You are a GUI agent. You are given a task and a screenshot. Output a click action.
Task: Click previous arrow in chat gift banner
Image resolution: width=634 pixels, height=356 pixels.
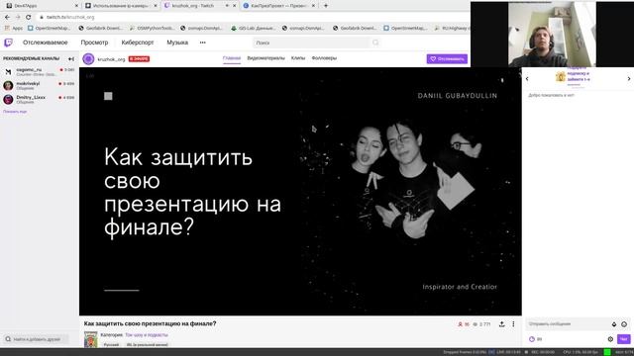coord(527,79)
